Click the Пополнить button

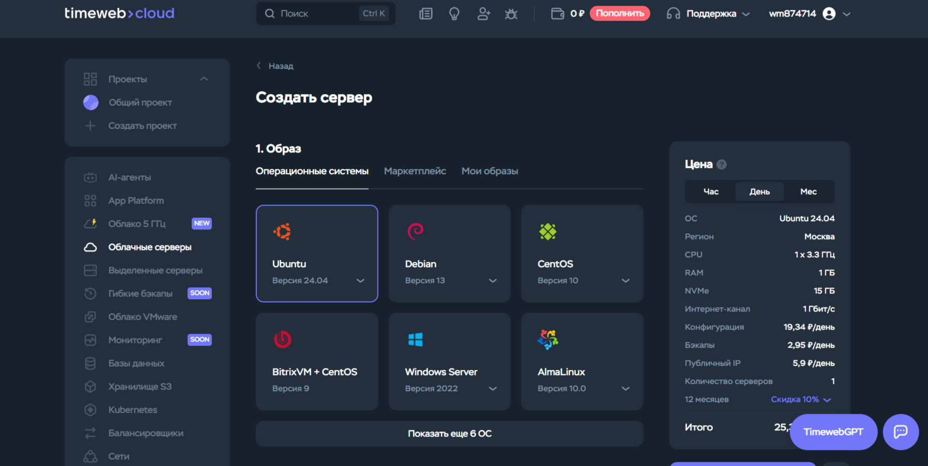click(x=620, y=13)
